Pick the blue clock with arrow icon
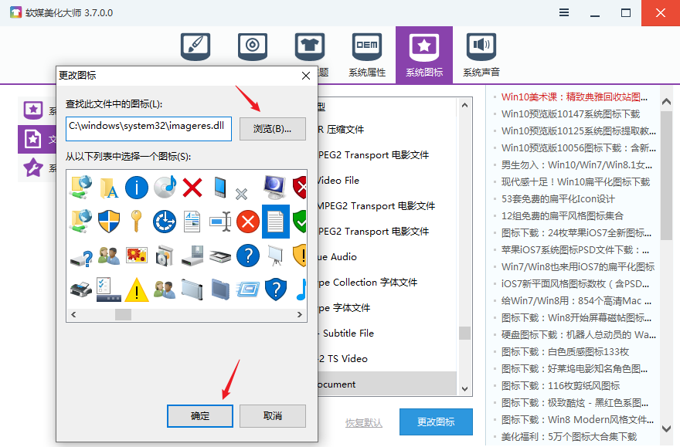680x447 pixels. coord(165,221)
